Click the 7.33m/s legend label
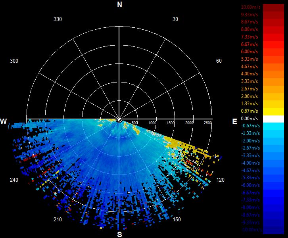This screenshot has height=238, width=288. coord(250,37)
